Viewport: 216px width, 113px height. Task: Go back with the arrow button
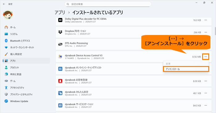tap(4, 4)
